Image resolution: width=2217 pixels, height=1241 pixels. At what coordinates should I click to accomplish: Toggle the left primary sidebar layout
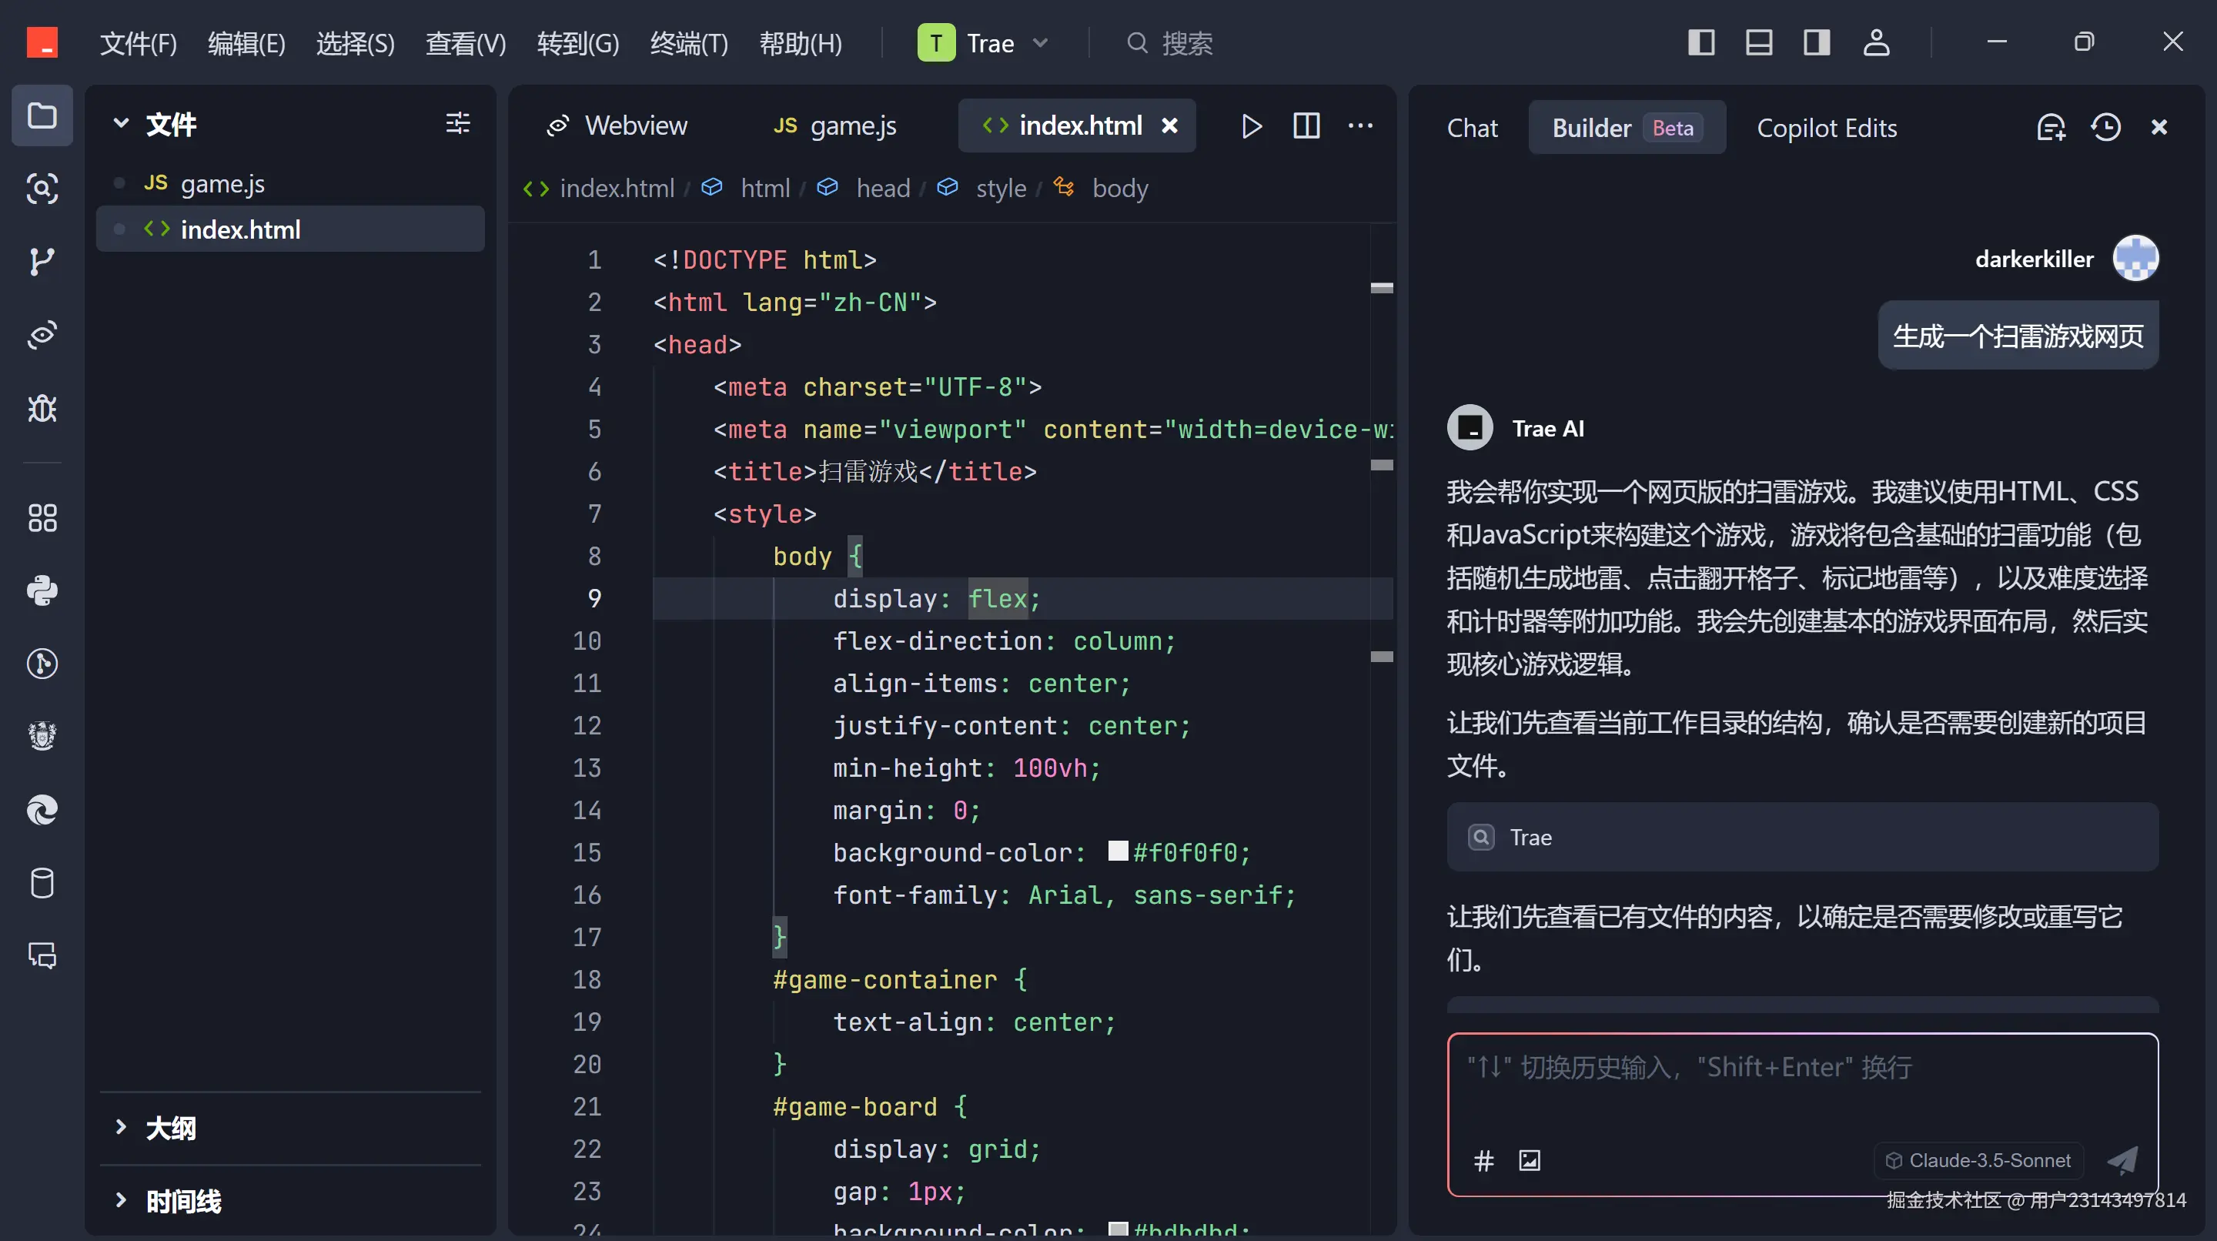pos(1700,42)
